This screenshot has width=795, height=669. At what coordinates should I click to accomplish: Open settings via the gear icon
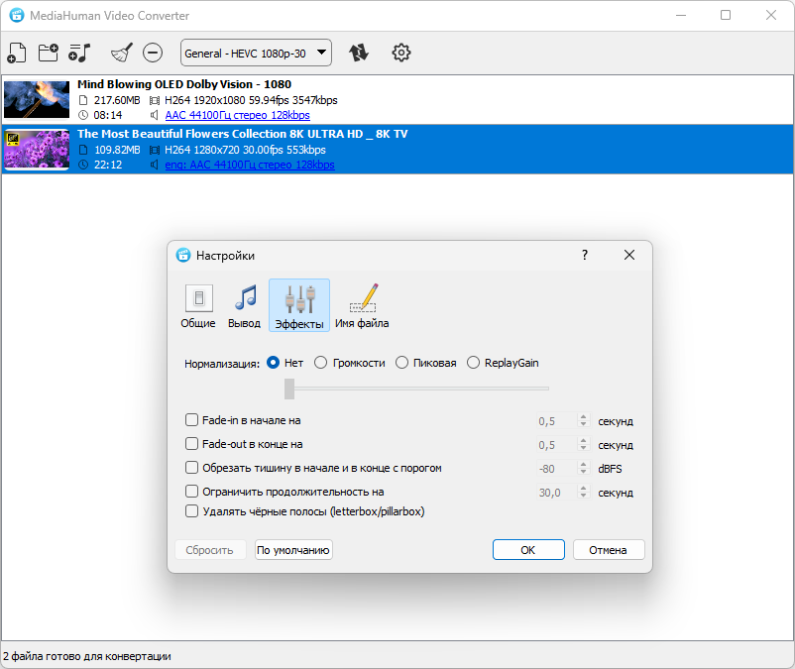click(401, 53)
